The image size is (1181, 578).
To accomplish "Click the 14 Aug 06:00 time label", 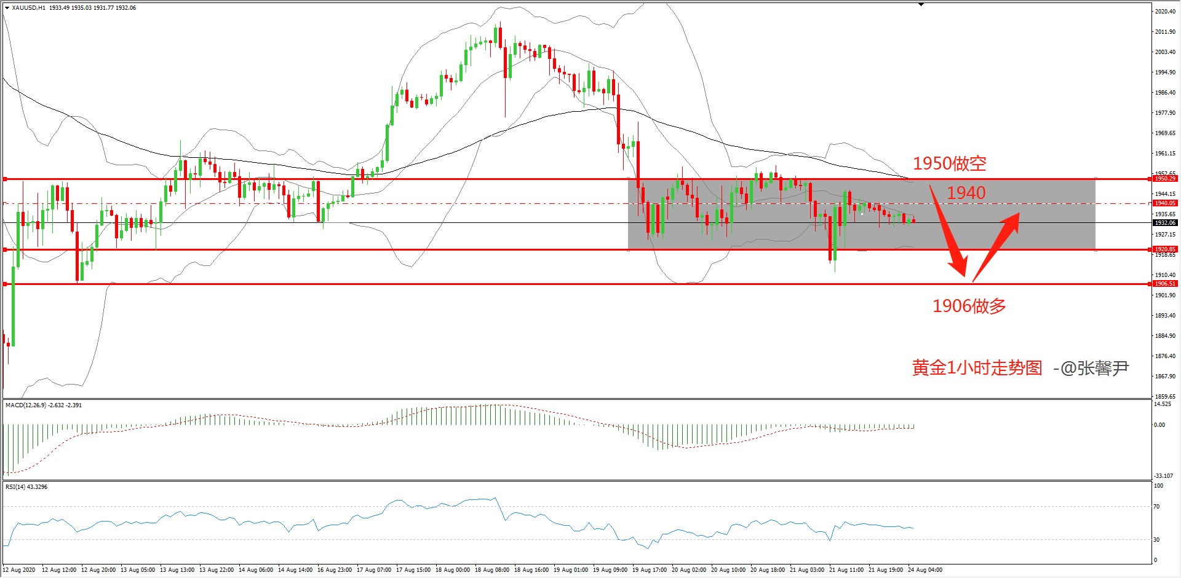I will coord(256,570).
